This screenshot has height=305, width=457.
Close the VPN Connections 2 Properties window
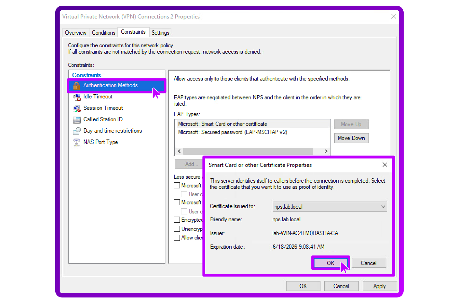pos(393,16)
